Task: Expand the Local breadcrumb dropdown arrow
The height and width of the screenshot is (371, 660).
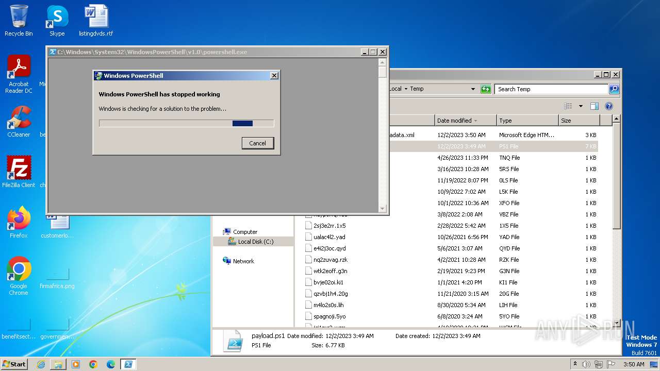Action: (406, 89)
